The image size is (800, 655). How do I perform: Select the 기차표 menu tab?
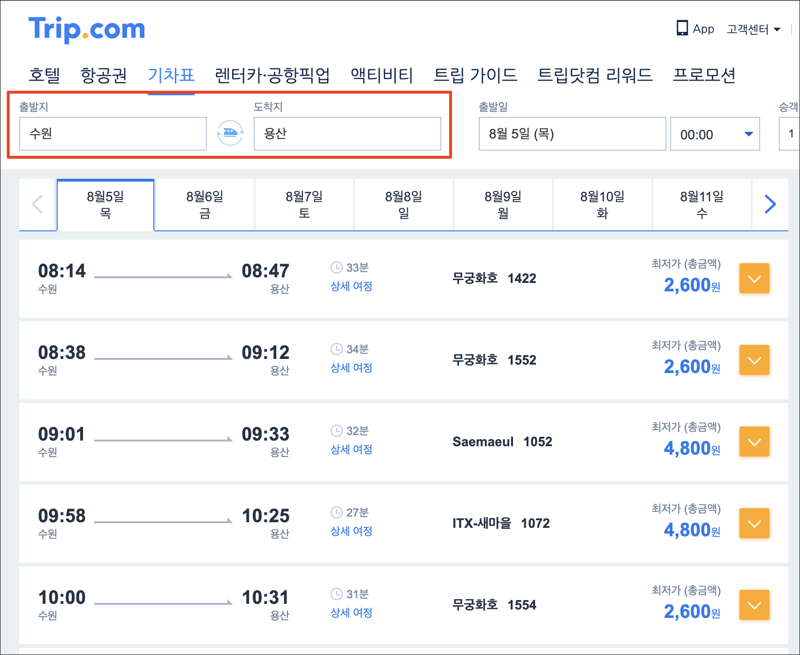pos(171,75)
